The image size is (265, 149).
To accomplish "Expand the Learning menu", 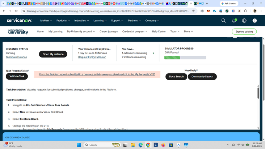I will coord(100,21).
